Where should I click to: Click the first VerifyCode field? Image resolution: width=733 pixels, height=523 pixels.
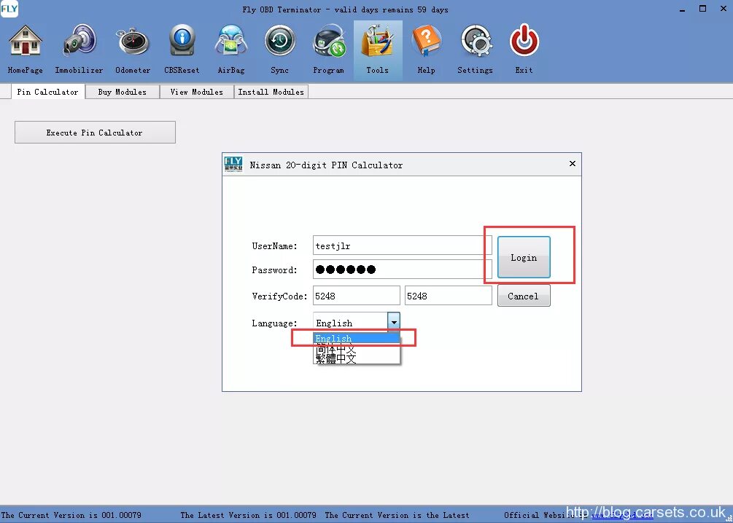(356, 296)
